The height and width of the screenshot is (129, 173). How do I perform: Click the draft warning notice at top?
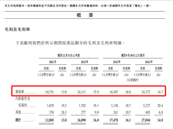click(78, 6)
